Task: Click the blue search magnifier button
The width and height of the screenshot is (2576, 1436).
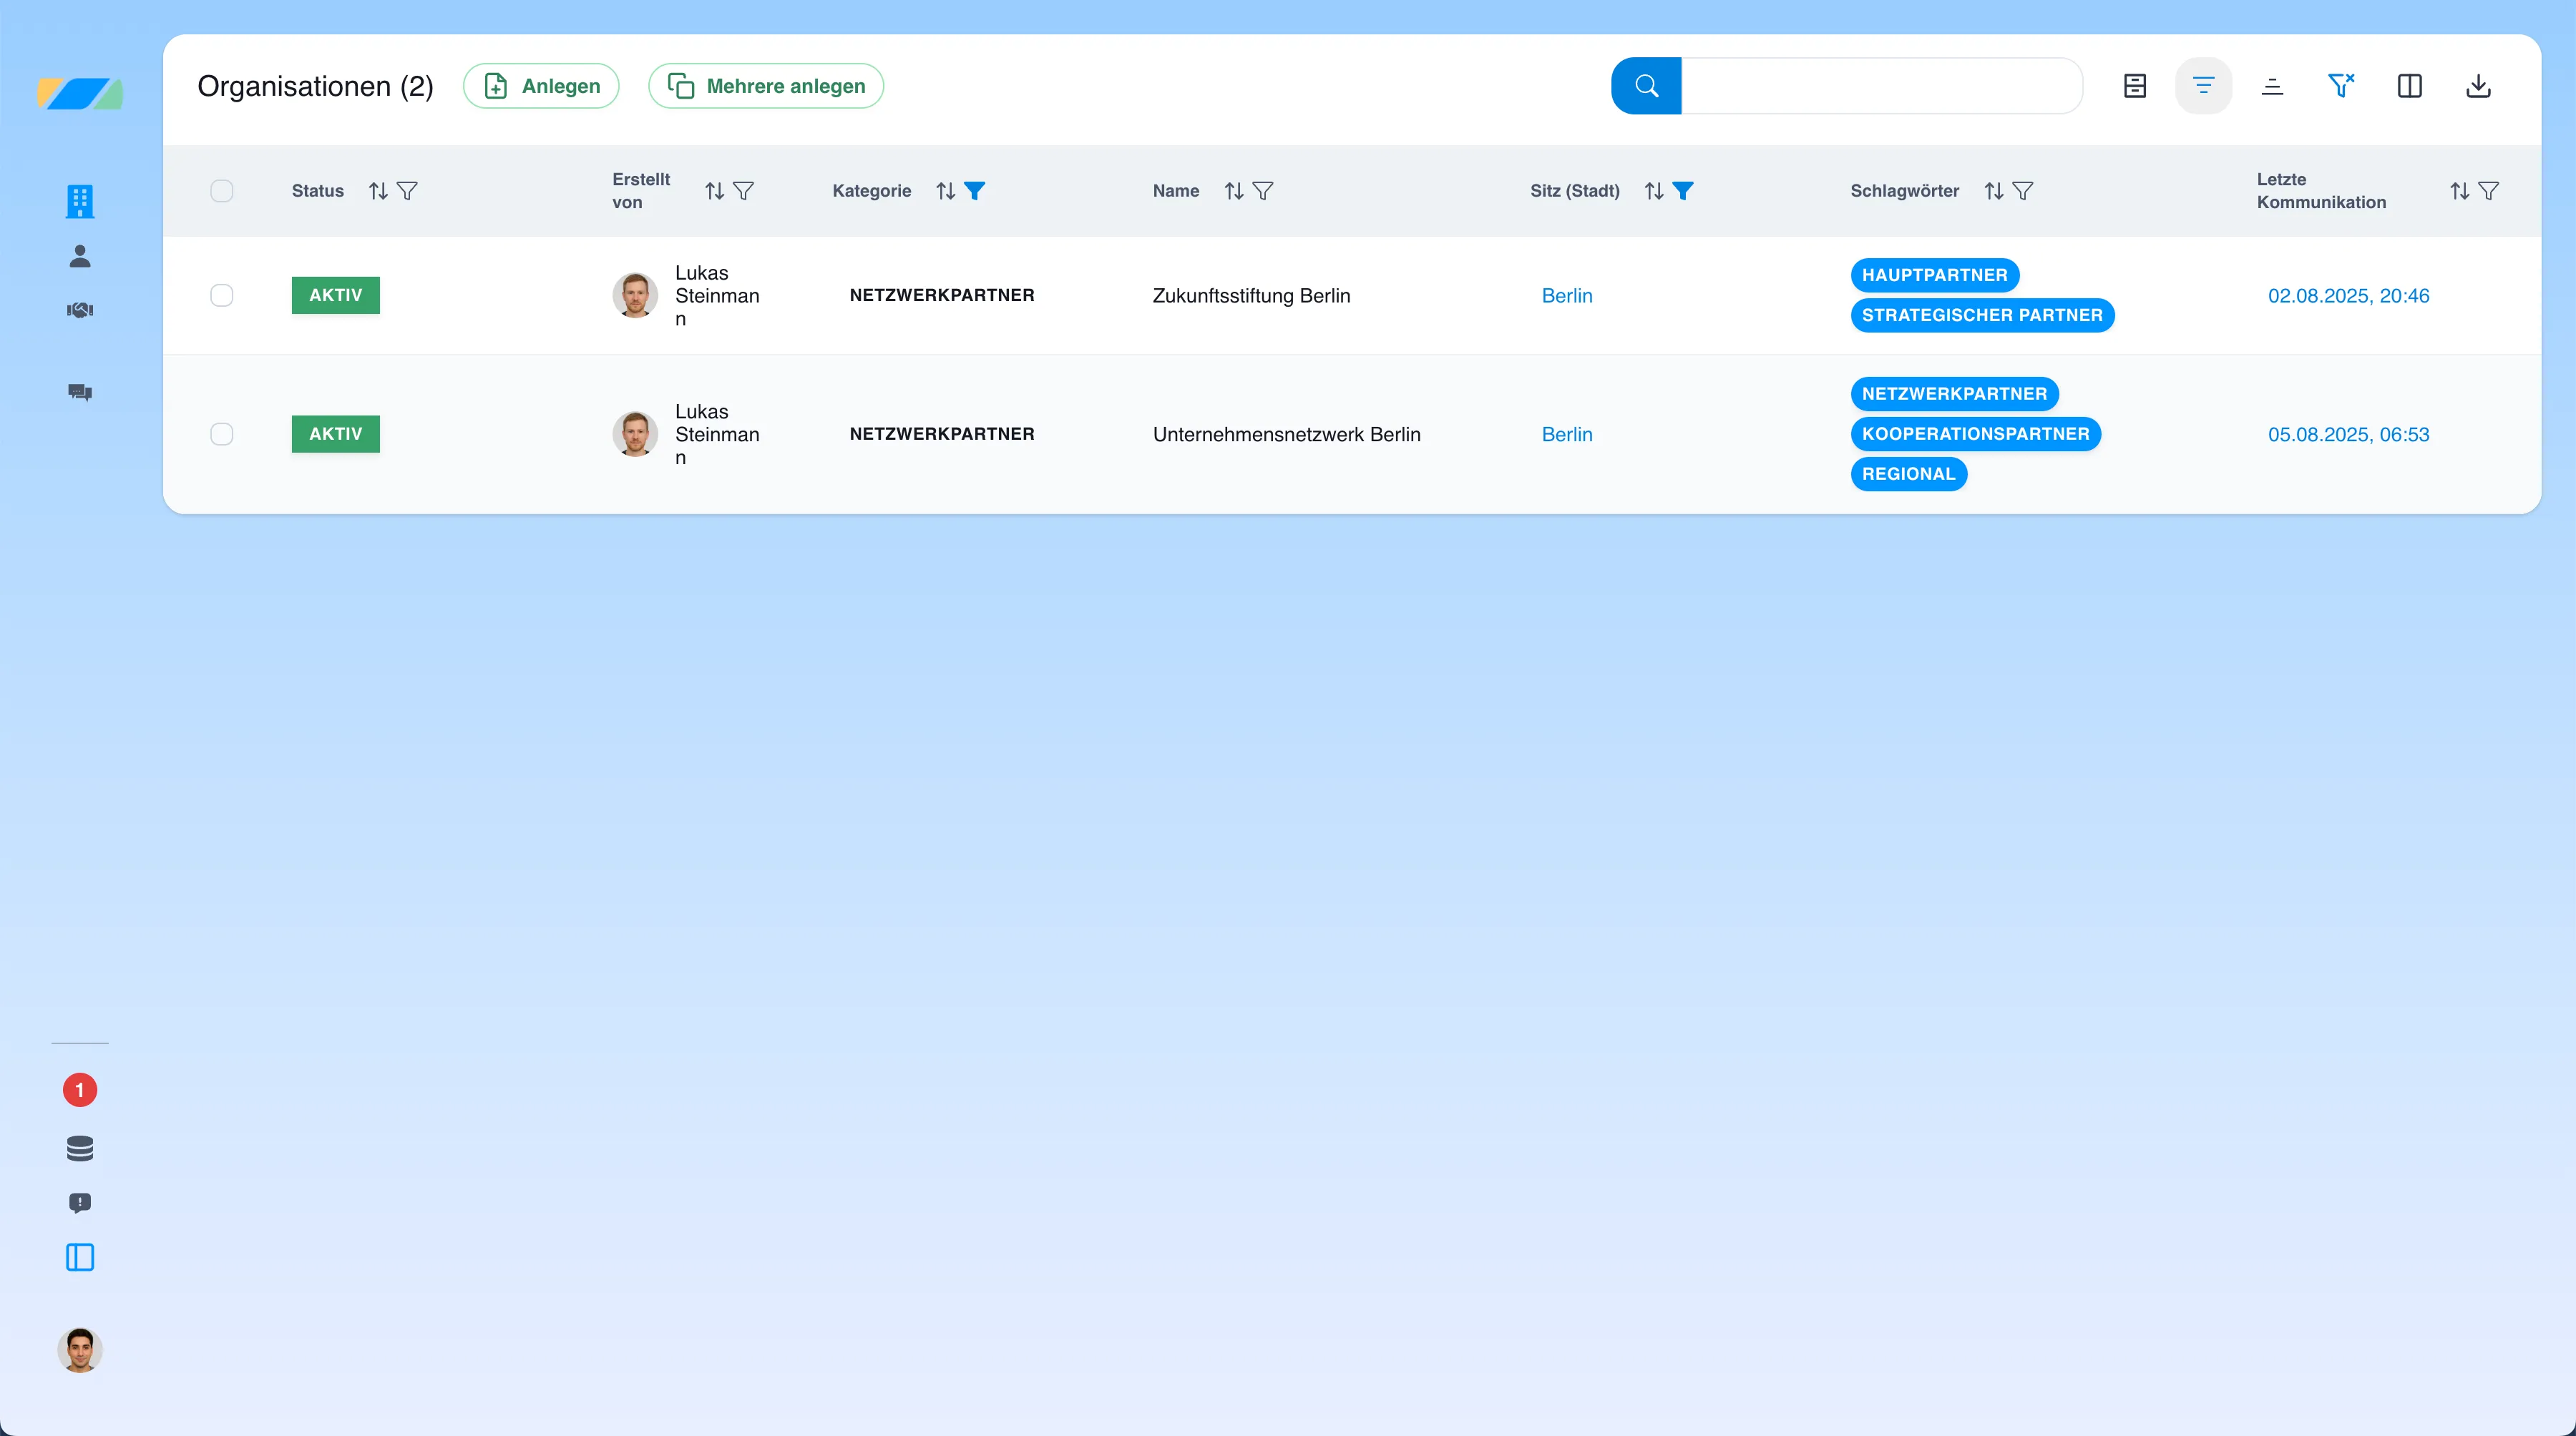Action: [x=1646, y=86]
